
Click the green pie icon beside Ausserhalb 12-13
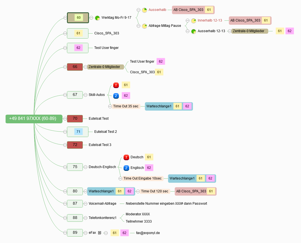pos(194,31)
